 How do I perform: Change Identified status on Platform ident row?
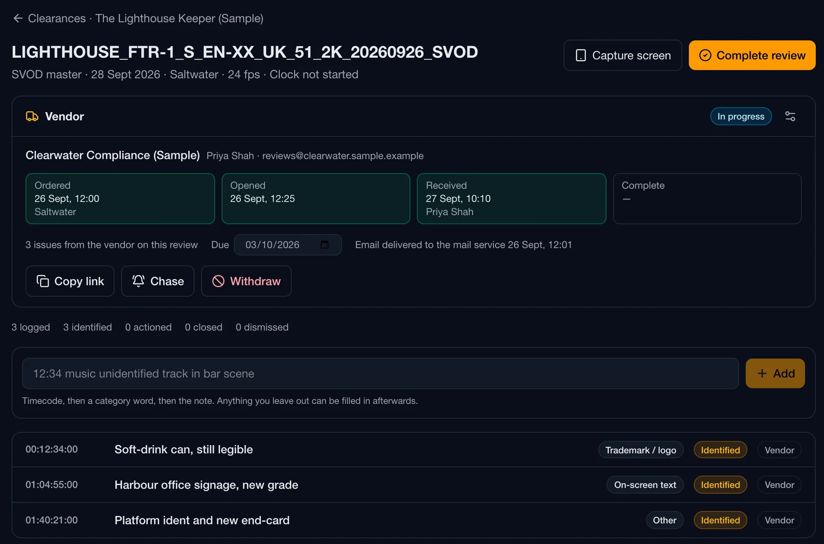(x=720, y=520)
